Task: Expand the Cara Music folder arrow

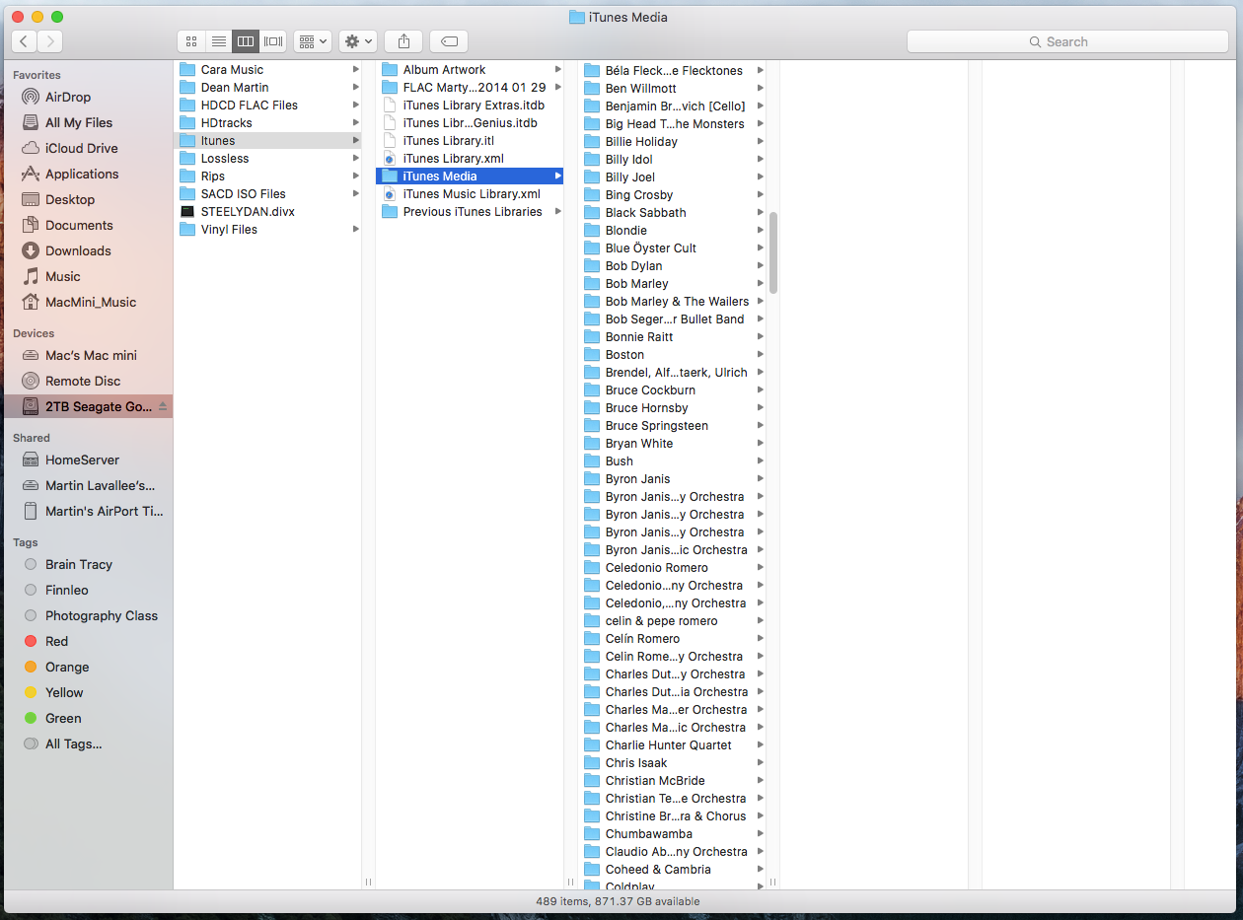Action: tap(355, 70)
